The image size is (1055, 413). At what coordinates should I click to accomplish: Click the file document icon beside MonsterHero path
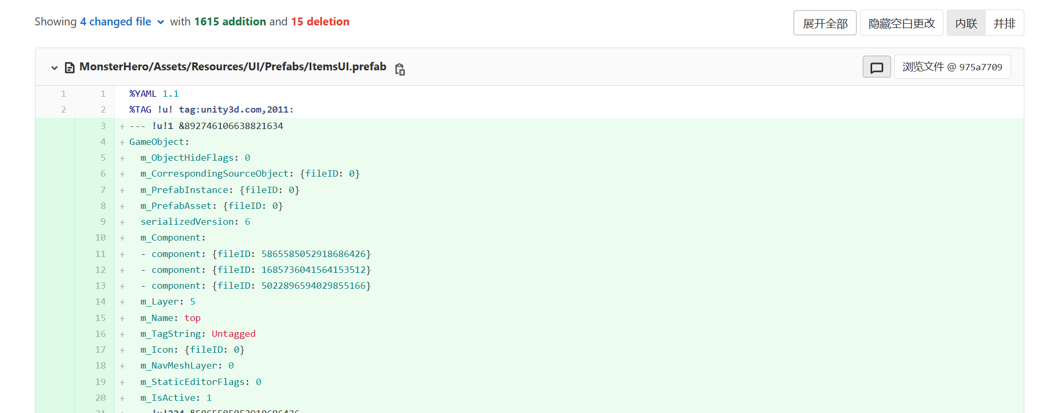69,68
